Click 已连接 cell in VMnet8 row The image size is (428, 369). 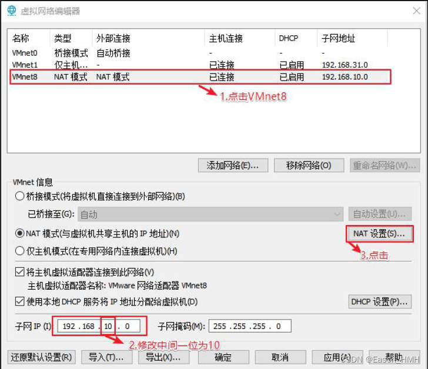[x=222, y=77]
